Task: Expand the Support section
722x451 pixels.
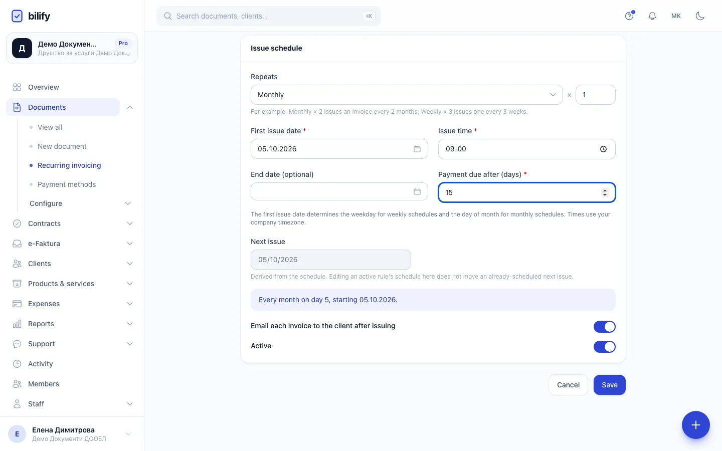Action: tap(130, 344)
